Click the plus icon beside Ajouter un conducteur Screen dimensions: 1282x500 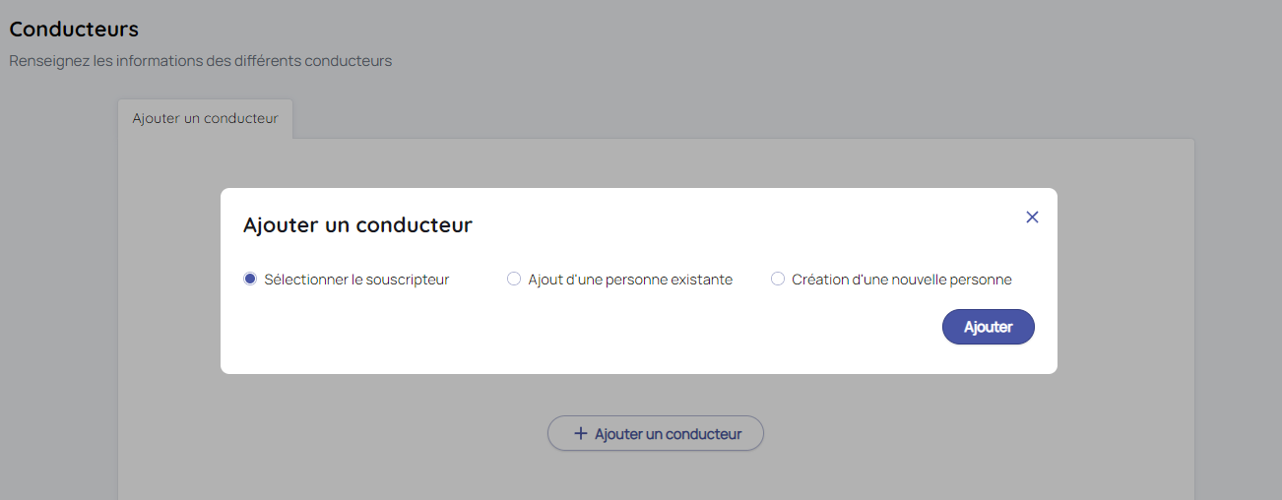click(581, 433)
